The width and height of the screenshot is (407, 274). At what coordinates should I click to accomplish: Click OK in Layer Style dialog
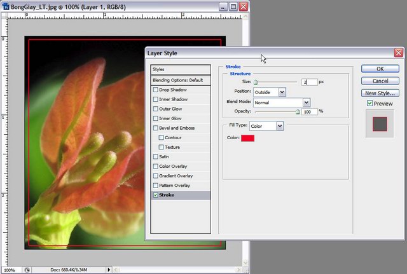click(x=380, y=69)
